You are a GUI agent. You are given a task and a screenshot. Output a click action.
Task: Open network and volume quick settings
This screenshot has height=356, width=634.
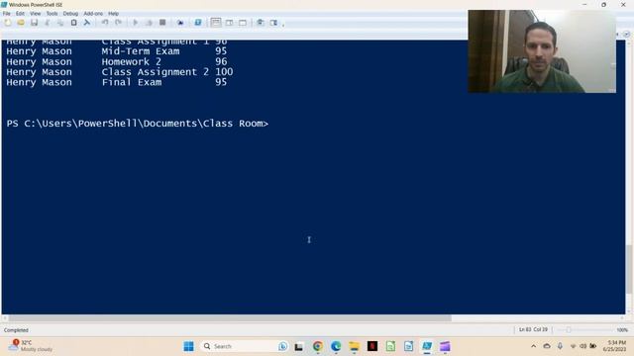point(583,346)
